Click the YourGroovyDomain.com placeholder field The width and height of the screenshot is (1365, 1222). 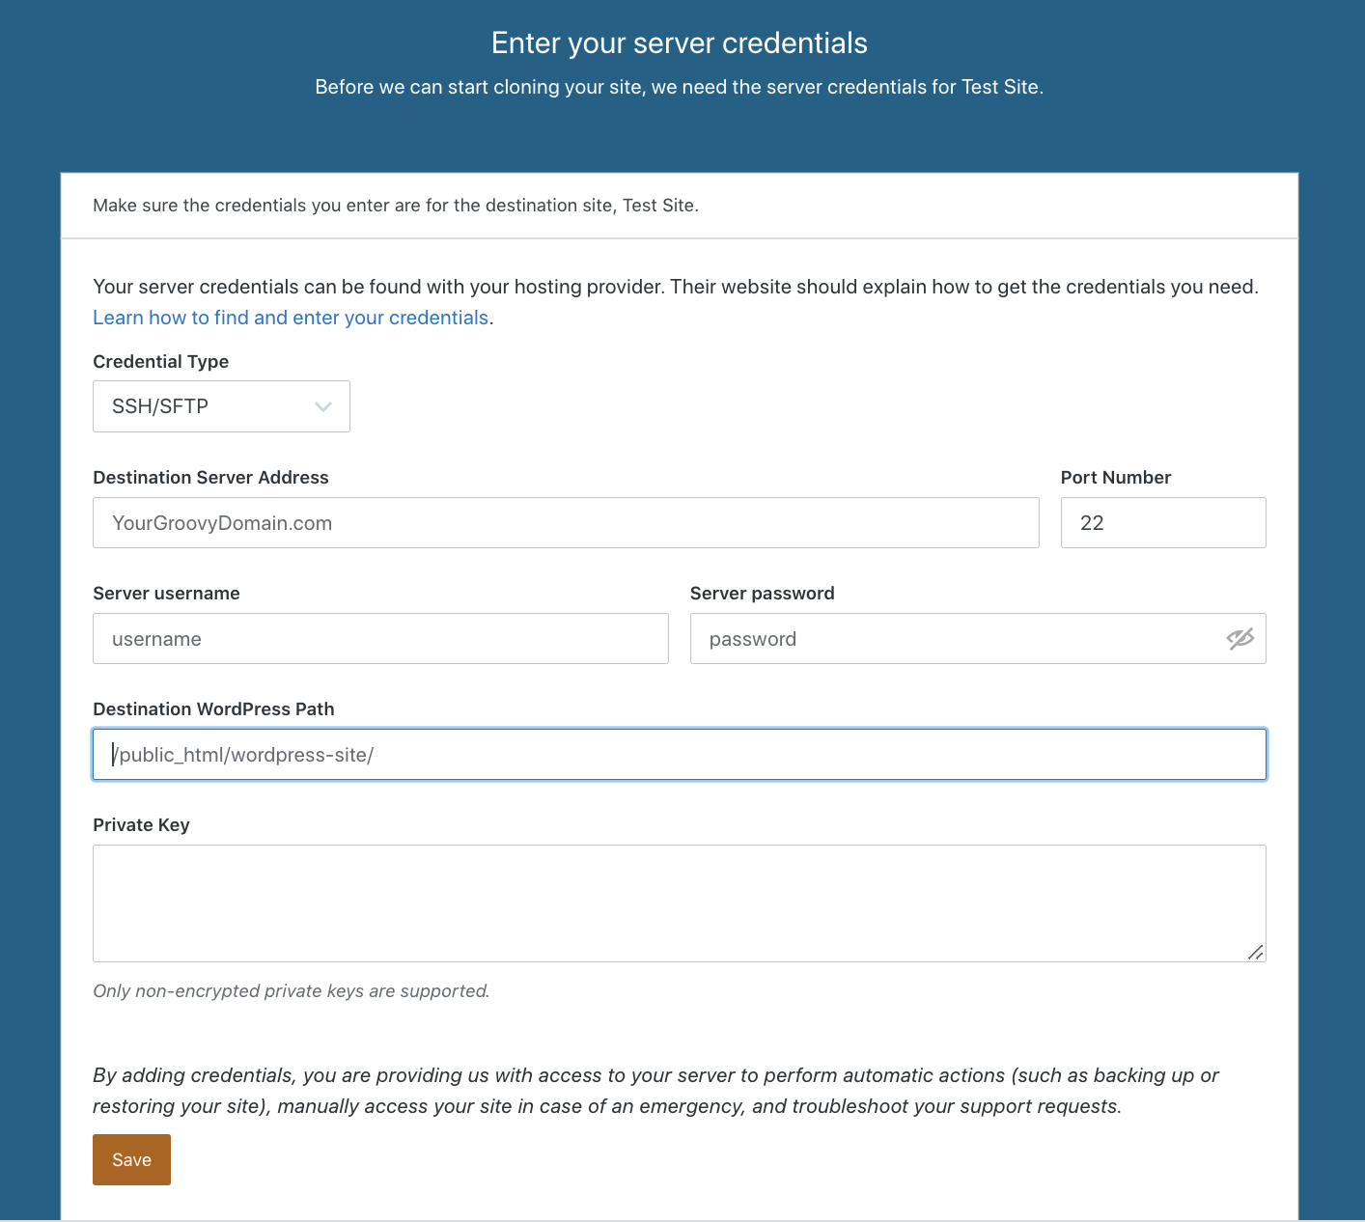click(566, 522)
